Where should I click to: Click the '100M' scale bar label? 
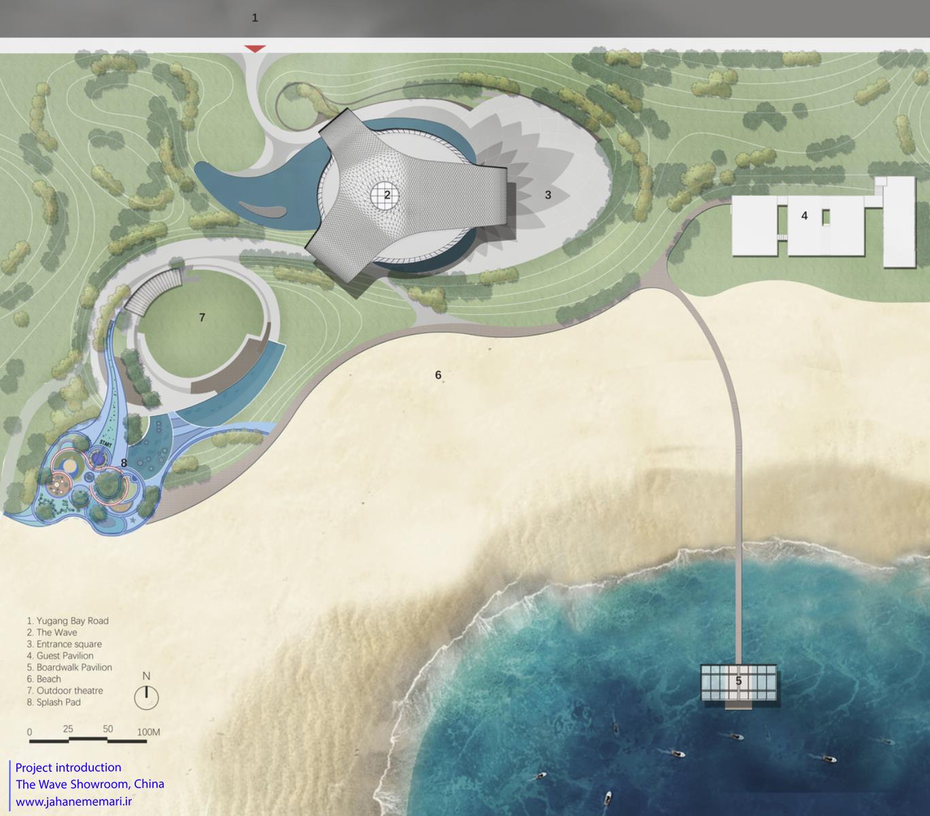click(148, 732)
